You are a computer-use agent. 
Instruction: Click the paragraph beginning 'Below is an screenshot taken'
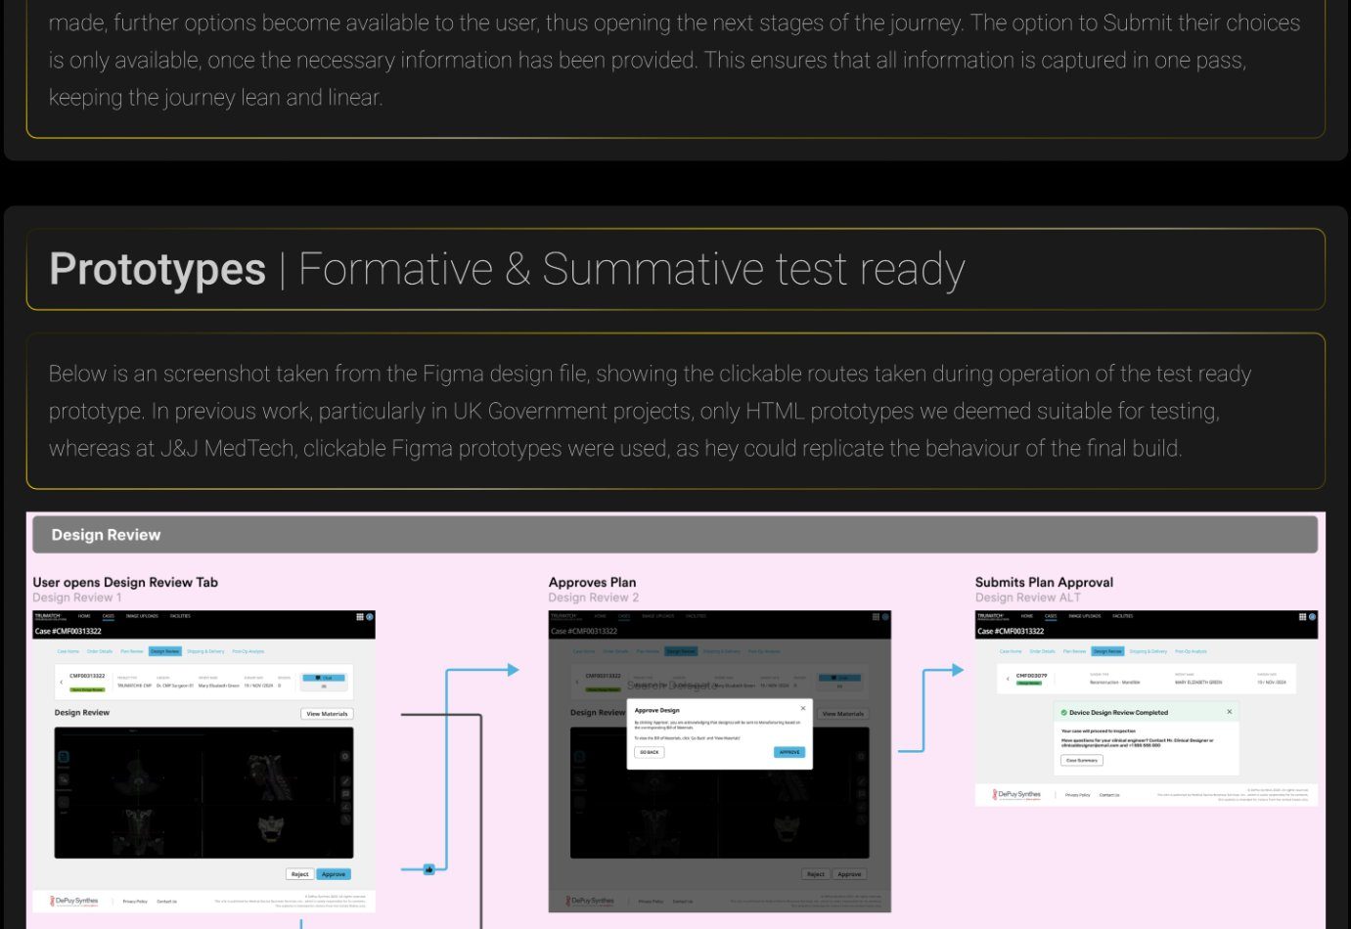[x=651, y=411]
